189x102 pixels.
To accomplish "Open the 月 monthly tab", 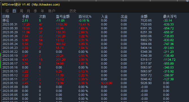I will pyautogui.click(x=28, y=11).
